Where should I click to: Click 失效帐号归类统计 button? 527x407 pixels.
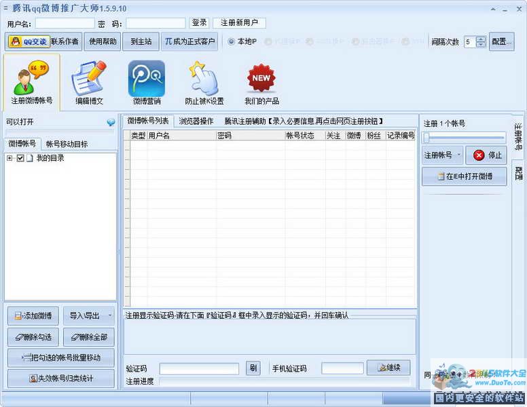click(x=61, y=379)
